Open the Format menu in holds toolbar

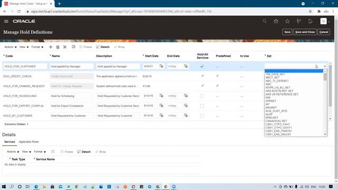tap(37, 47)
